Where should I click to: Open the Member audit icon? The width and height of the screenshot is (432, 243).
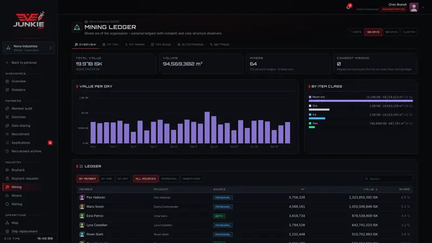tap(7, 109)
